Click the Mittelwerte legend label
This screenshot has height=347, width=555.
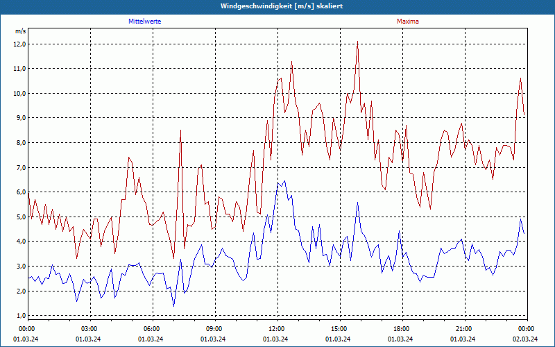[145, 22]
